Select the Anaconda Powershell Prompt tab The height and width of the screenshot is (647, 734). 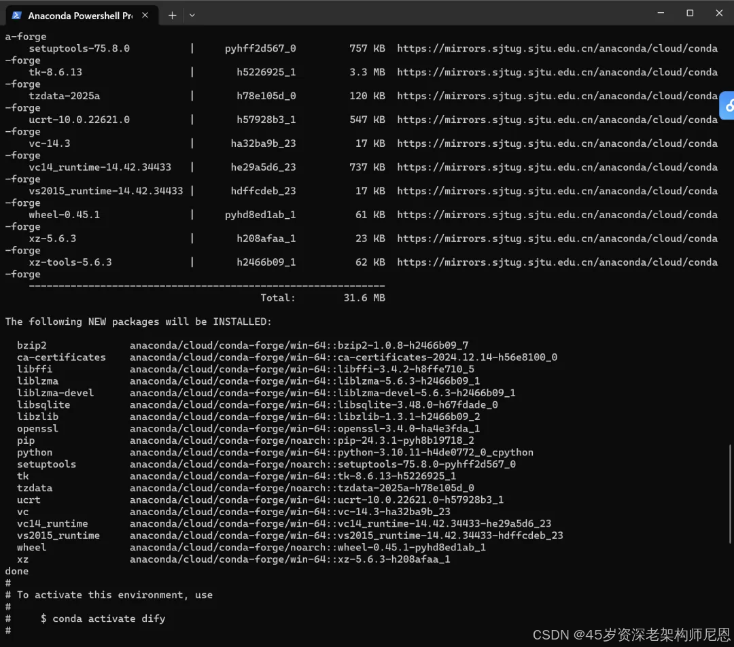(82, 16)
